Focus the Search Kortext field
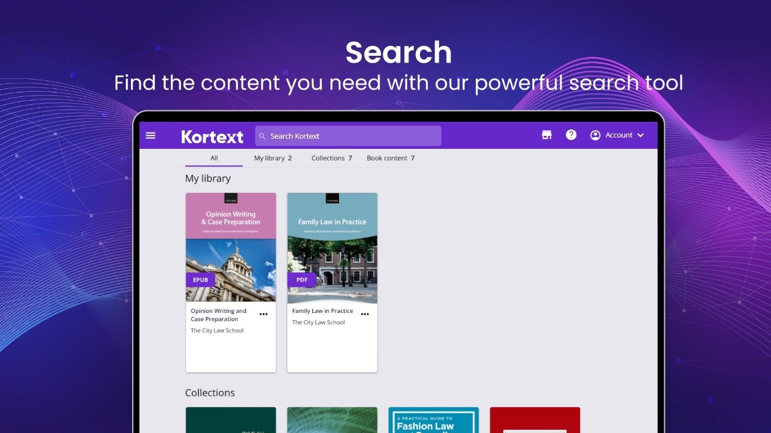The height and width of the screenshot is (433, 771). point(348,136)
